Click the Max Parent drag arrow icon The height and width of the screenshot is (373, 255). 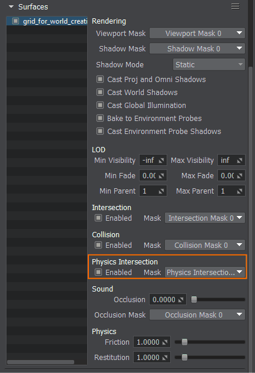240,191
